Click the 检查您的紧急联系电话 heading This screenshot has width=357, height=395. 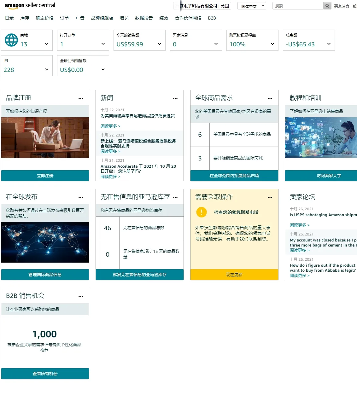click(236, 212)
